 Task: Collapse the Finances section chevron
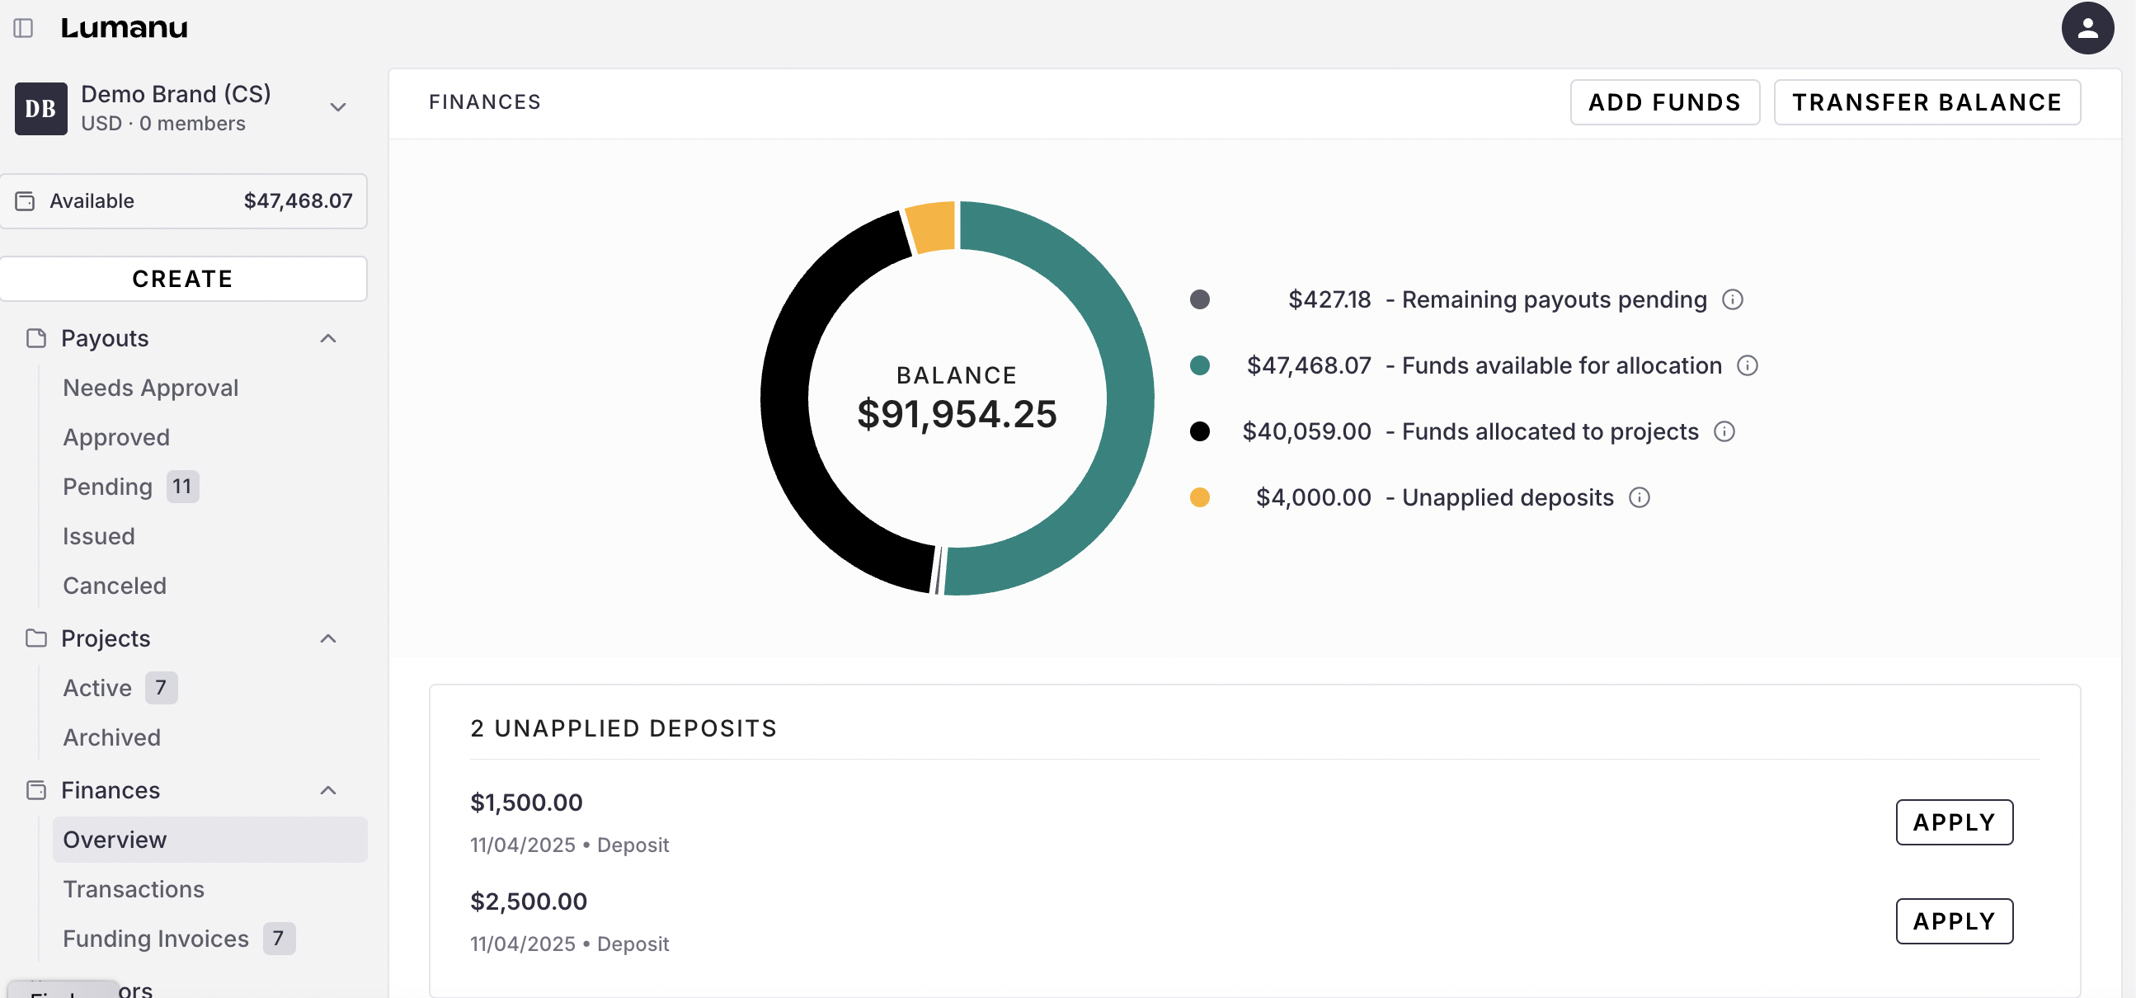(x=328, y=790)
